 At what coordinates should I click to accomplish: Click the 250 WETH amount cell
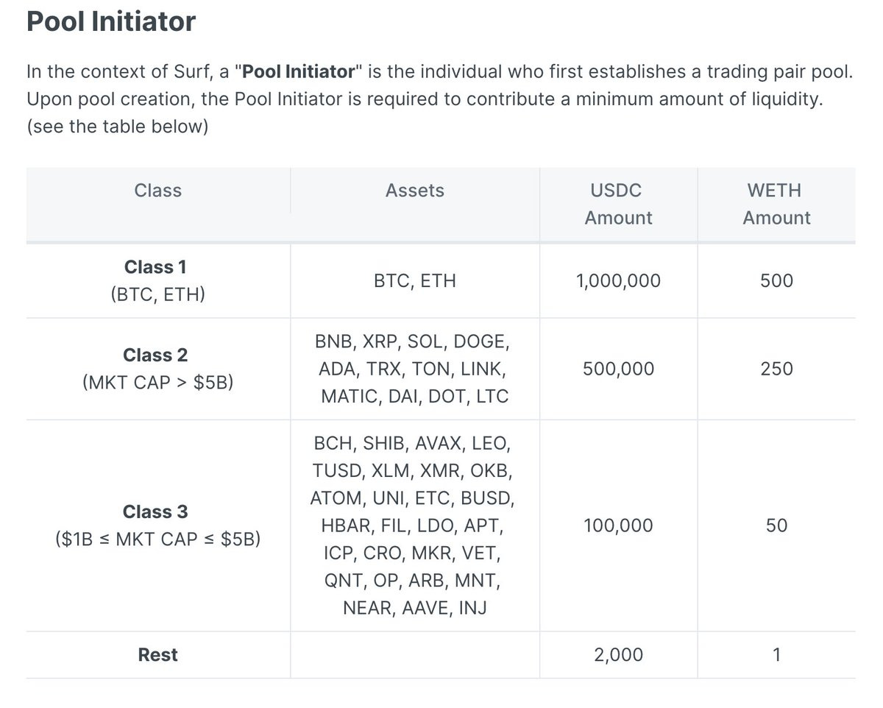tap(777, 369)
